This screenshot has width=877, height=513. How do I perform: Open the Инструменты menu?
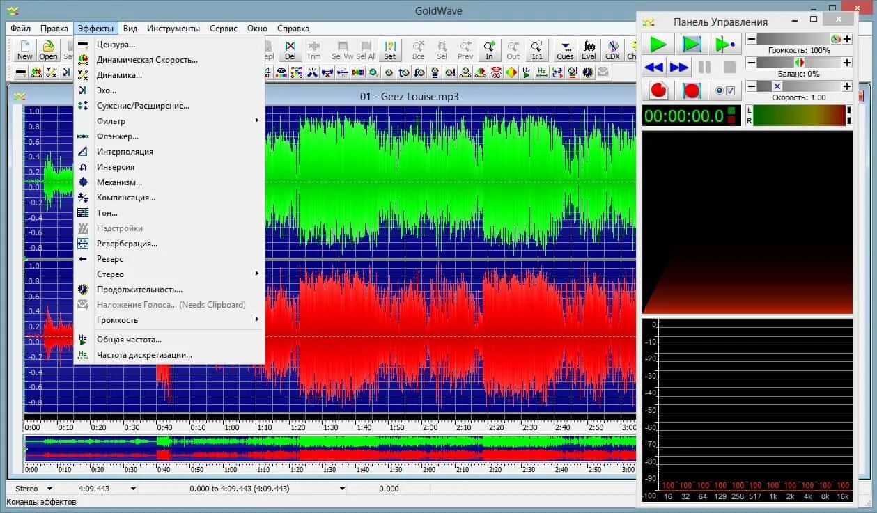click(172, 29)
